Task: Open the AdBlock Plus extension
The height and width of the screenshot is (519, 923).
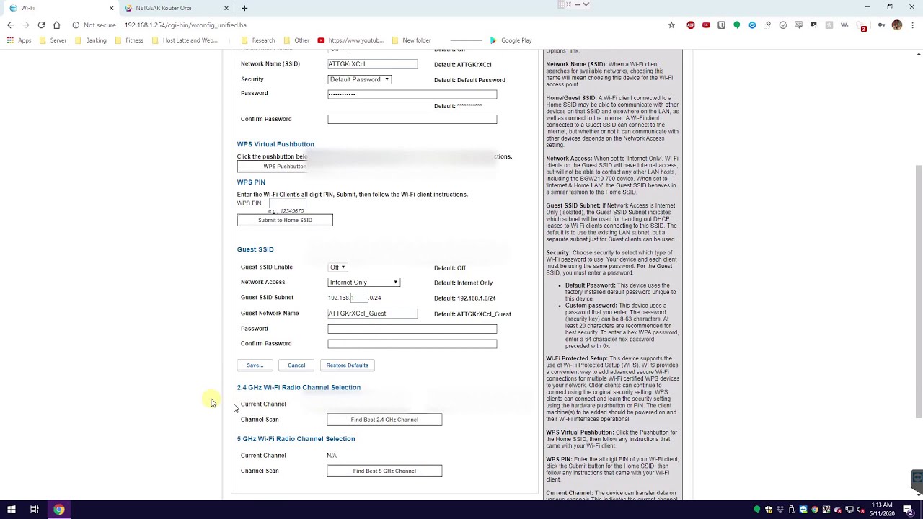Action: tap(691, 25)
